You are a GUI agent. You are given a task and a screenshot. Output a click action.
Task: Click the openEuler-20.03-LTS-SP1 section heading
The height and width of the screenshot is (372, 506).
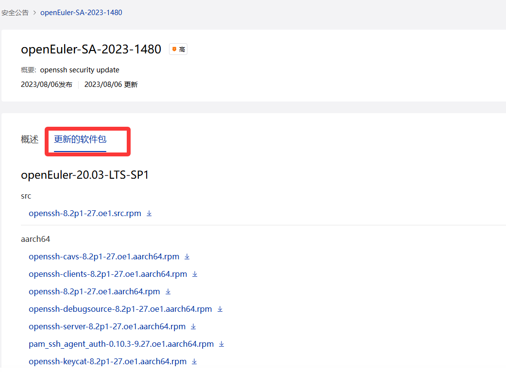click(84, 175)
